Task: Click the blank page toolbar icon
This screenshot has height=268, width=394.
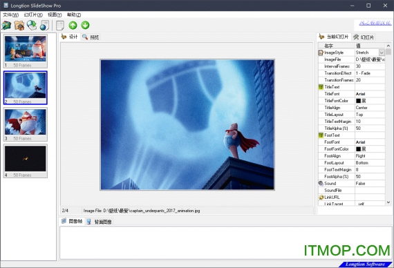Action: click(x=60, y=26)
